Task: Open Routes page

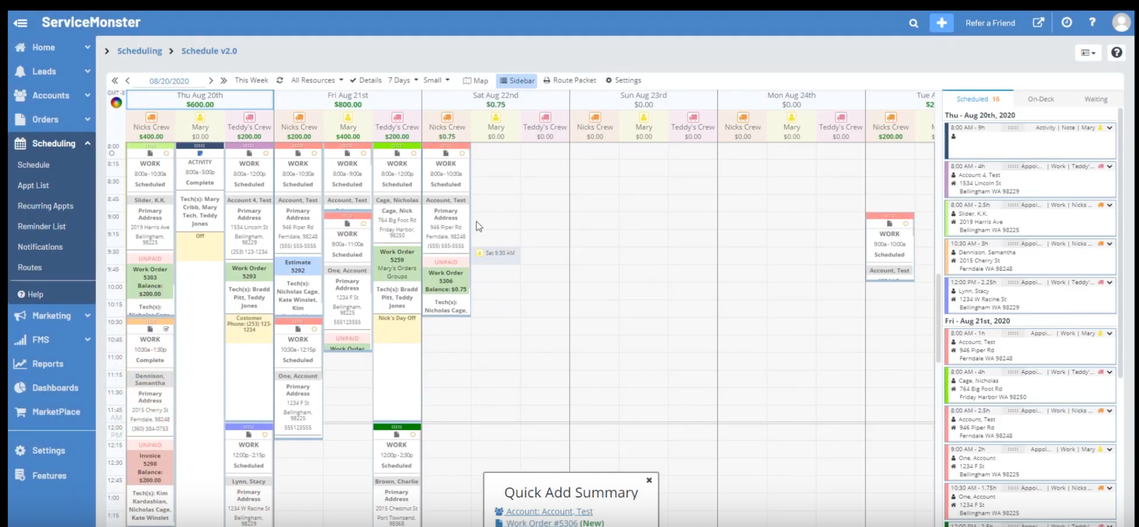Action: click(x=30, y=268)
